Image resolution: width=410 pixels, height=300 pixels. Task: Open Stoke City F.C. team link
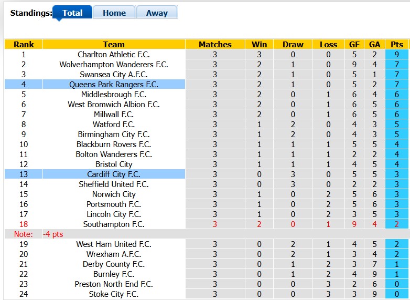(x=114, y=294)
